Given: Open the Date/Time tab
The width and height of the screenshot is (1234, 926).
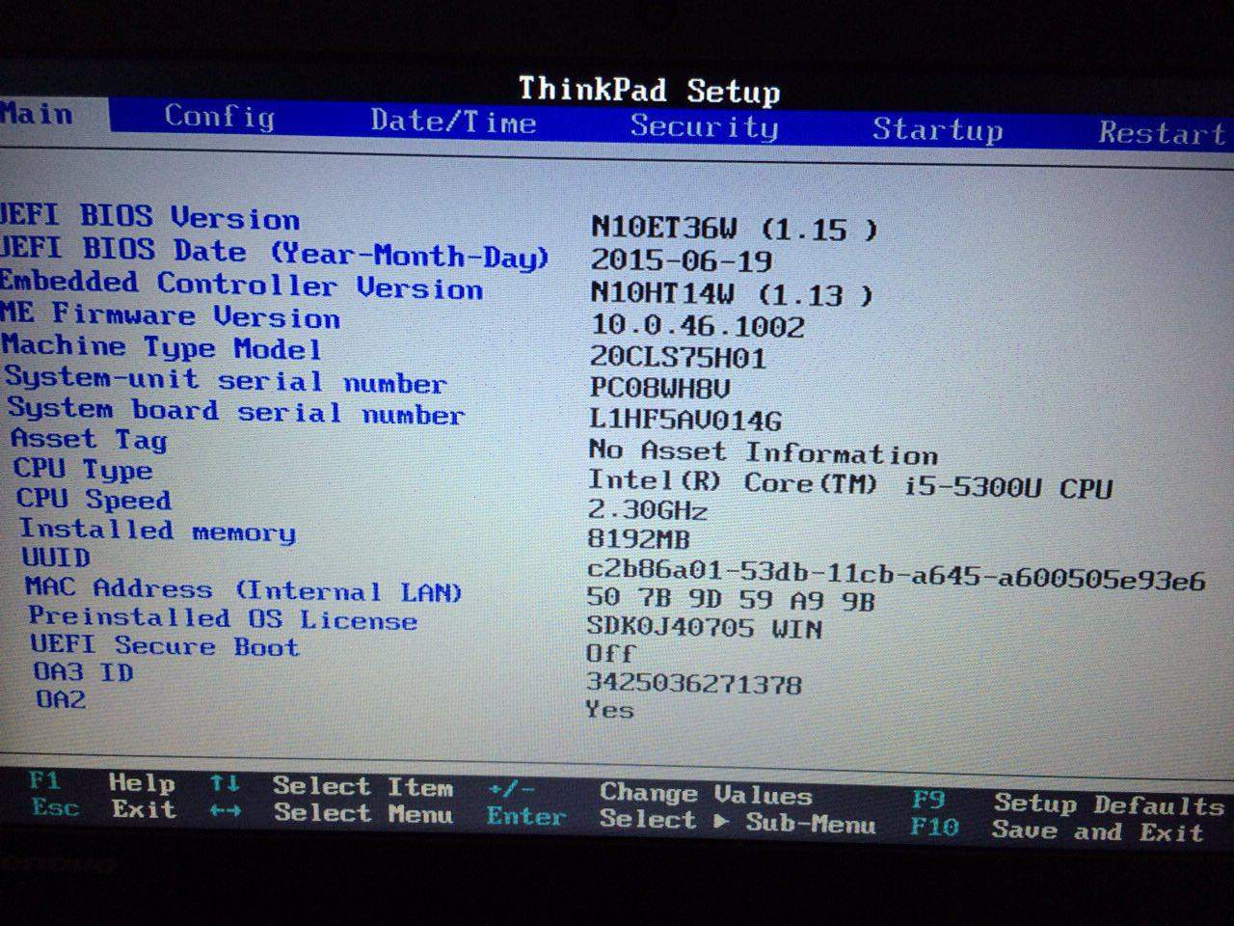Looking at the screenshot, I should point(453,122).
